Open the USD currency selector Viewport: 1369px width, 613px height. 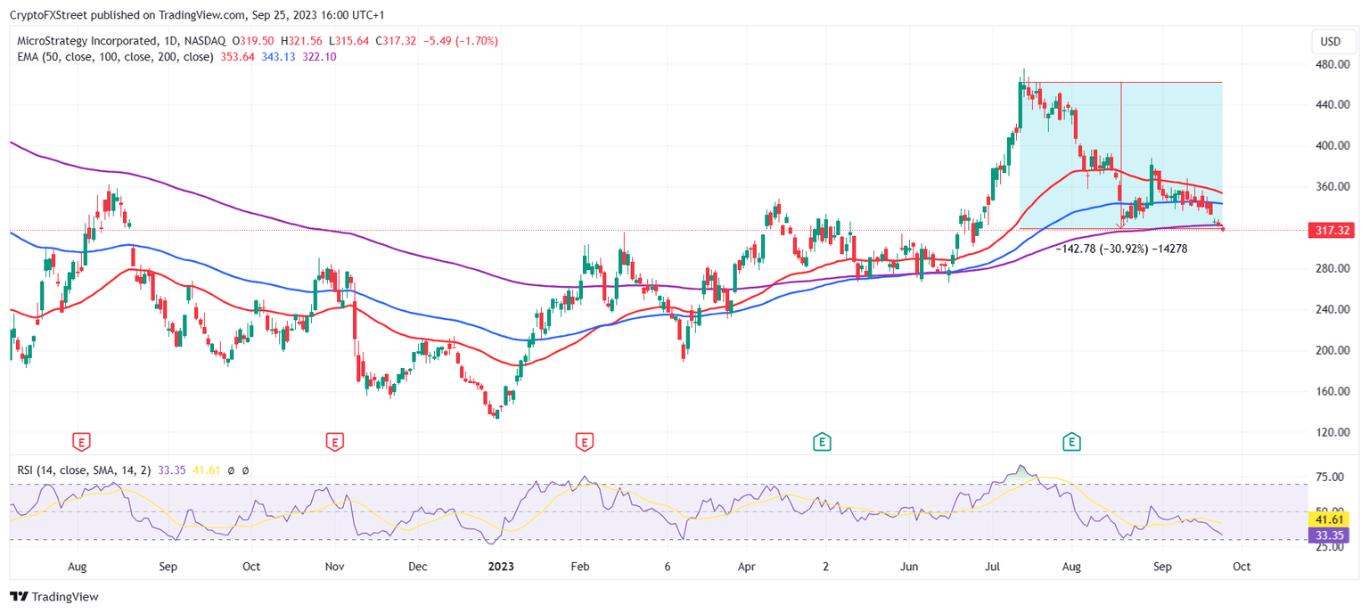pos(1332,41)
